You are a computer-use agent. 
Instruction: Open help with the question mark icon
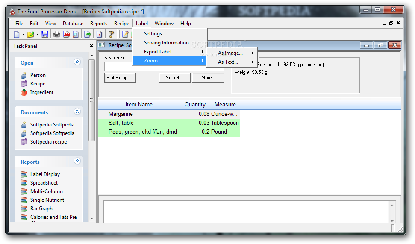111,34
